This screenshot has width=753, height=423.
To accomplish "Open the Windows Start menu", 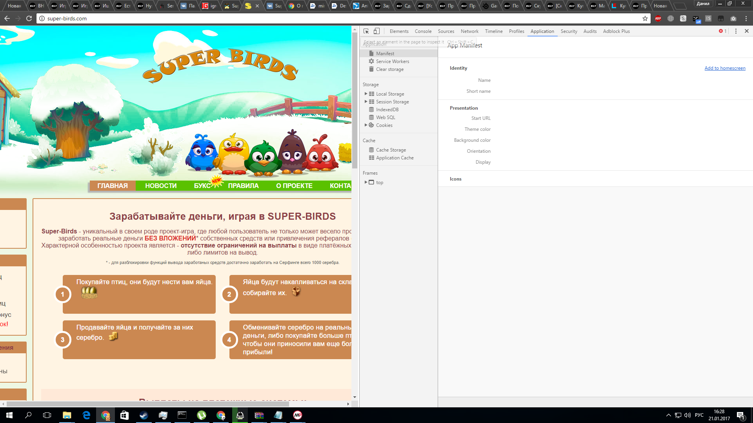I will click(x=9, y=415).
